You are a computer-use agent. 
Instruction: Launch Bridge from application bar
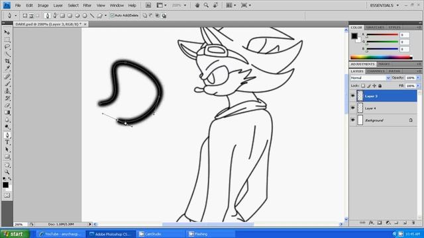(x=148, y=5)
